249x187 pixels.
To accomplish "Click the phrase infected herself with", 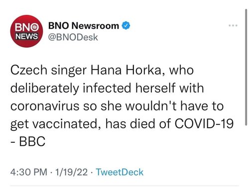I will tap(143, 88).
